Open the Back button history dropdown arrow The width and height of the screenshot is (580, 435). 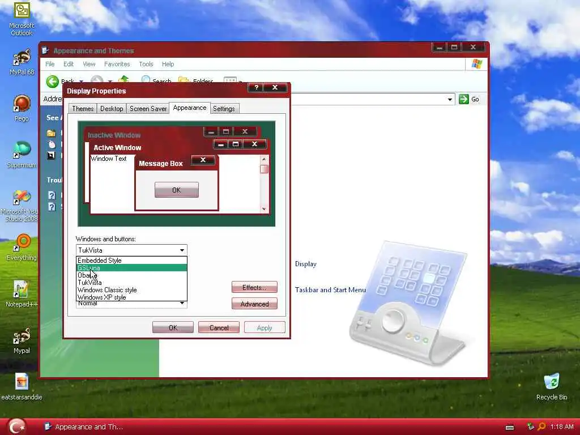(81, 81)
